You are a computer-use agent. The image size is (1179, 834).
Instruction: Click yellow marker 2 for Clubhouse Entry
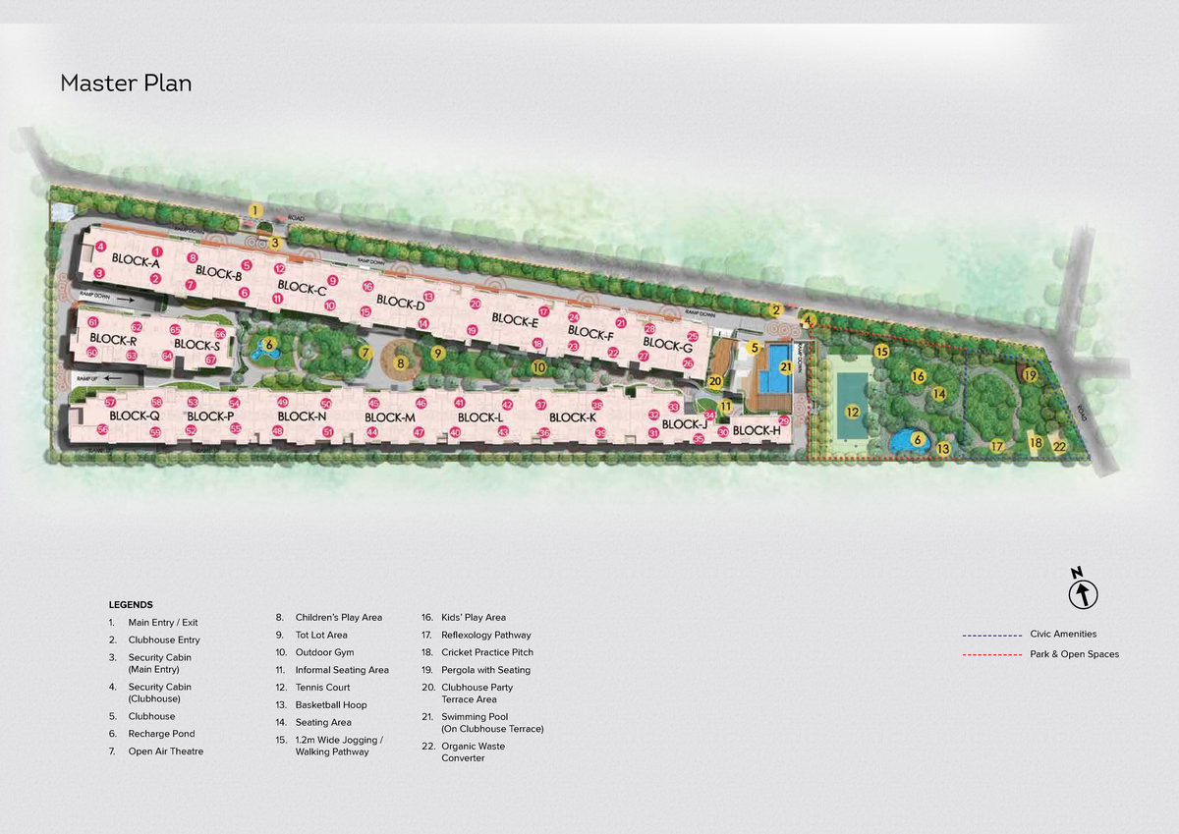(x=775, y=309)
